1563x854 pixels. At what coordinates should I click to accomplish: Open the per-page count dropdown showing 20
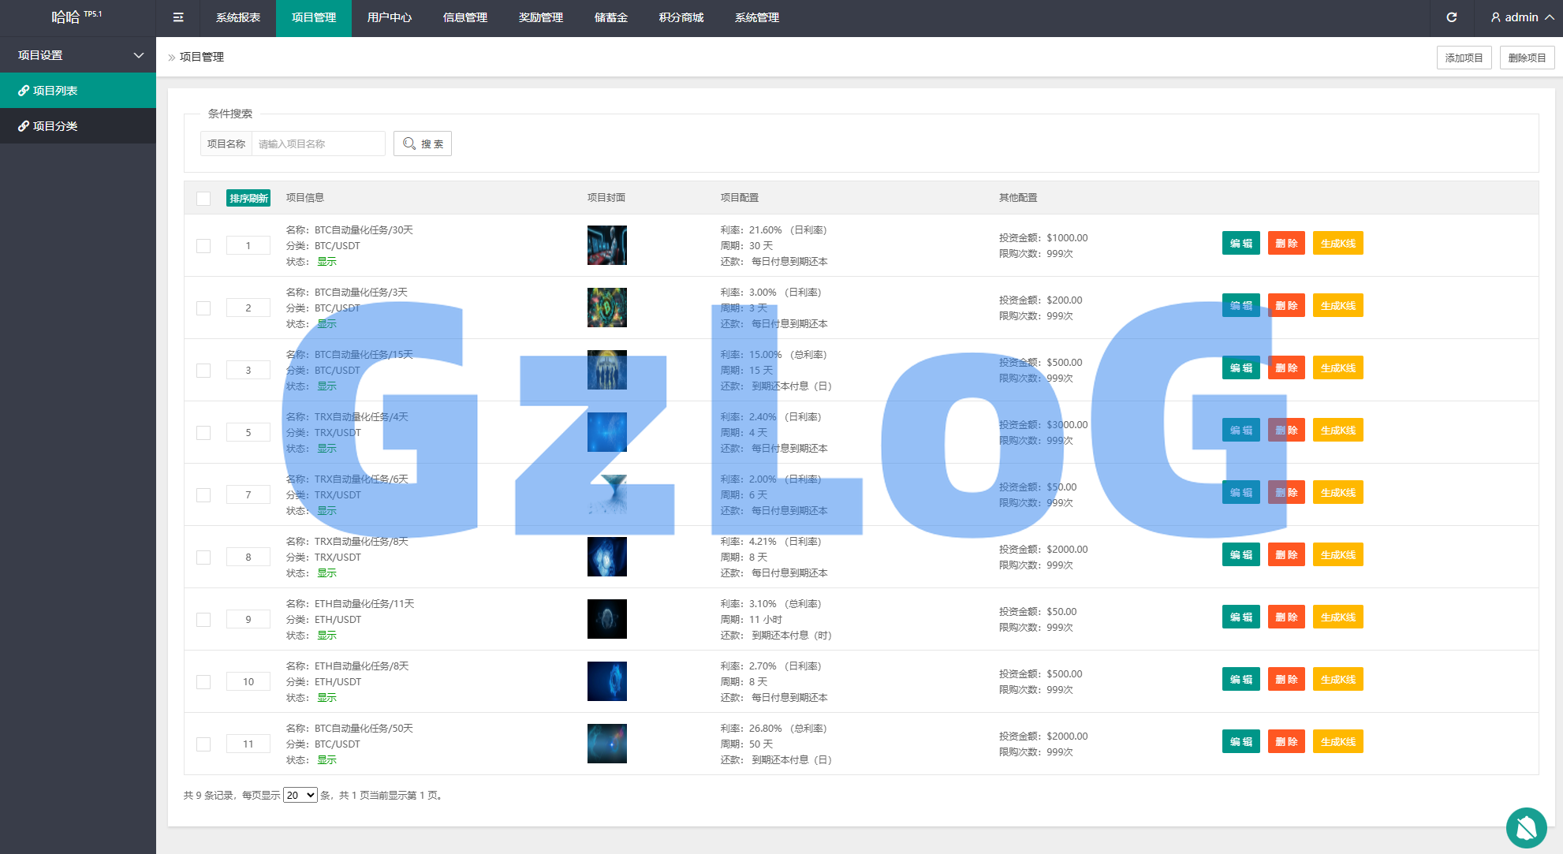click(x=300, y=795)
